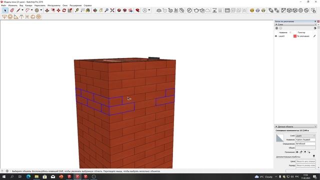Open Windows Start menu

pyautogui.click(x=4, y=176)
